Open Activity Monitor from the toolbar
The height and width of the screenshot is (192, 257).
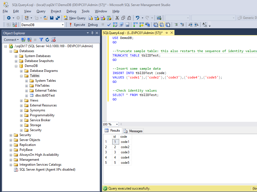159,18
